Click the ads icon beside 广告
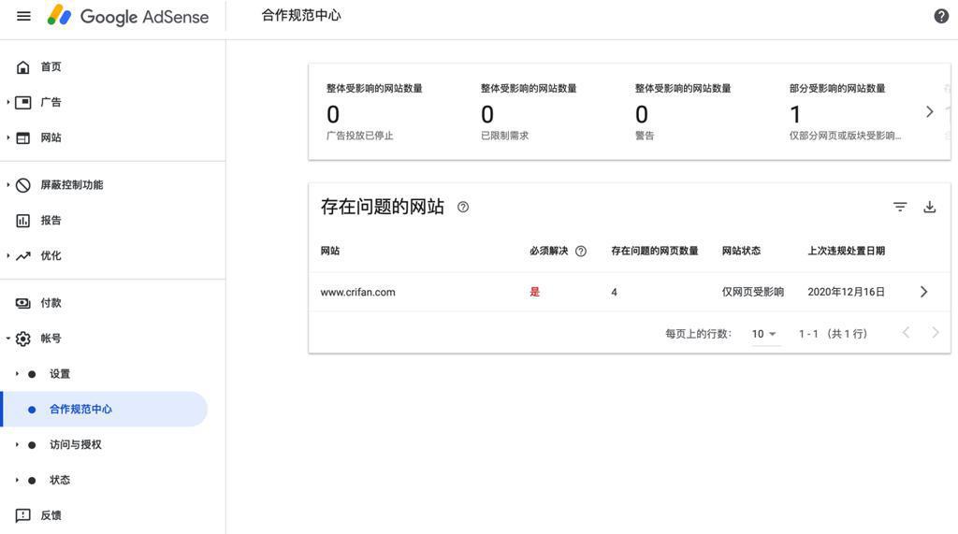958x534 pixels. (23, 103)
